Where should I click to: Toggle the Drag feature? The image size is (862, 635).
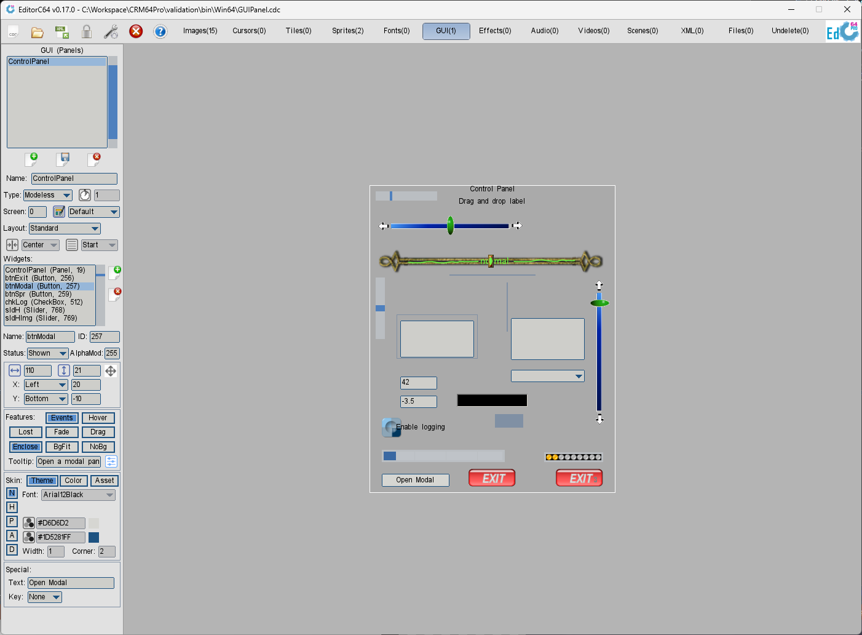(98, 432)
